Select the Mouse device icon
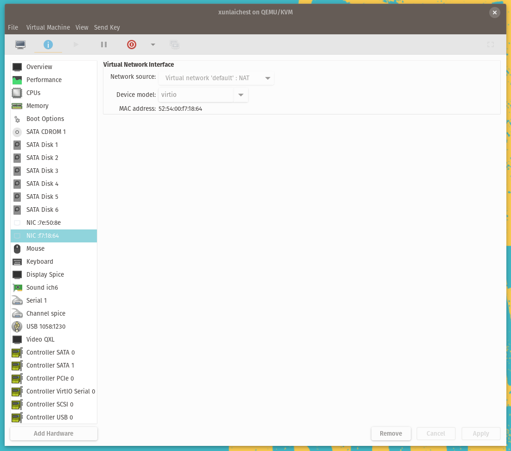 coord(17,248)
